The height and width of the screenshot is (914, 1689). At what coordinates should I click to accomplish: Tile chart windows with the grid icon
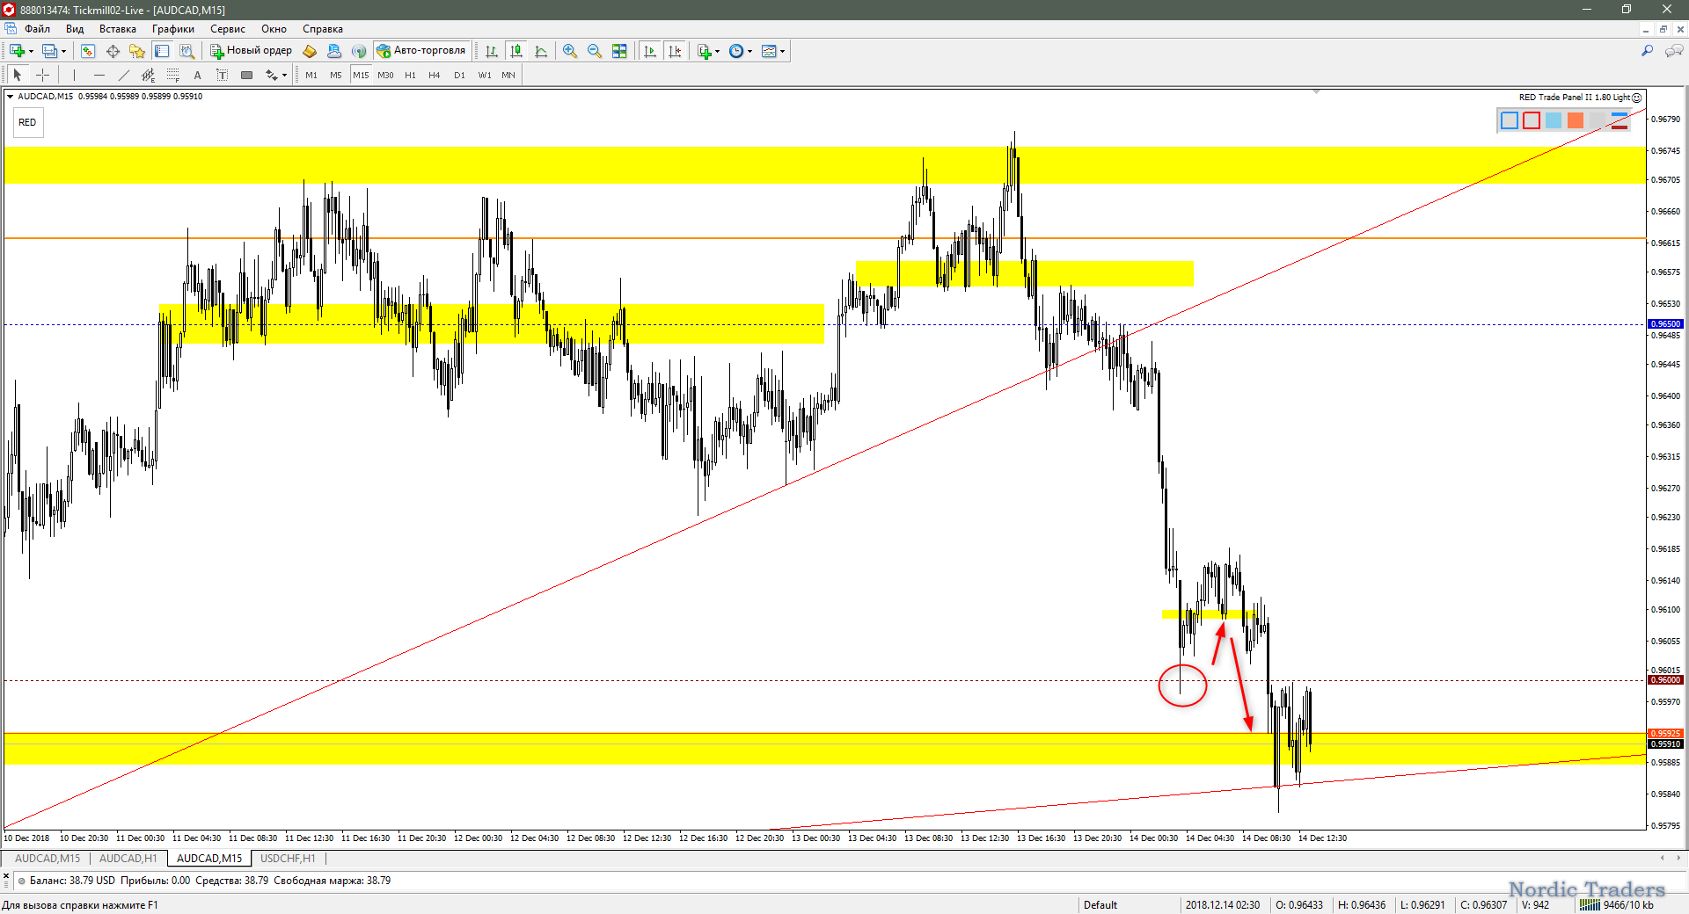(x=619, y=51)
